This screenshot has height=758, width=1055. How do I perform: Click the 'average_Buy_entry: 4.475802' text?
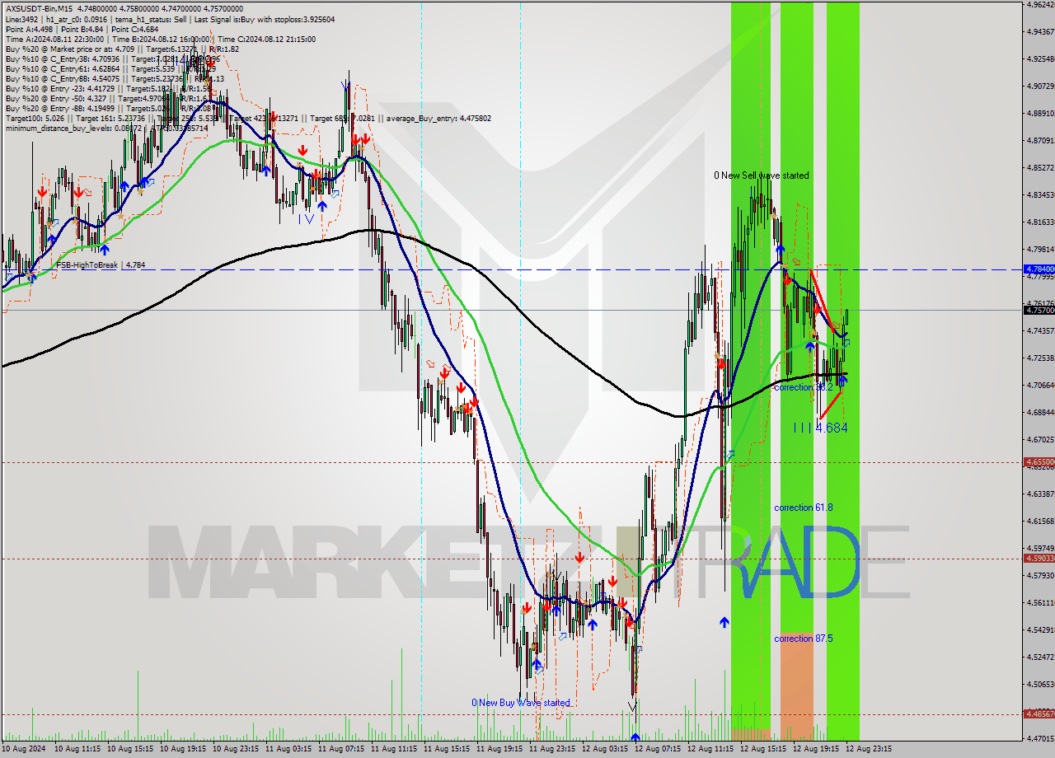437,118
